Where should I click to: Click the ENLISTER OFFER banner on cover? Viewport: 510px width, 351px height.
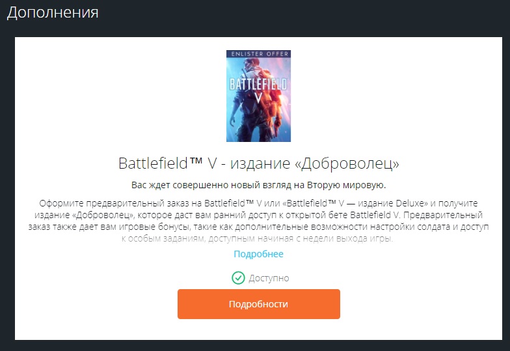pos(259,54)
